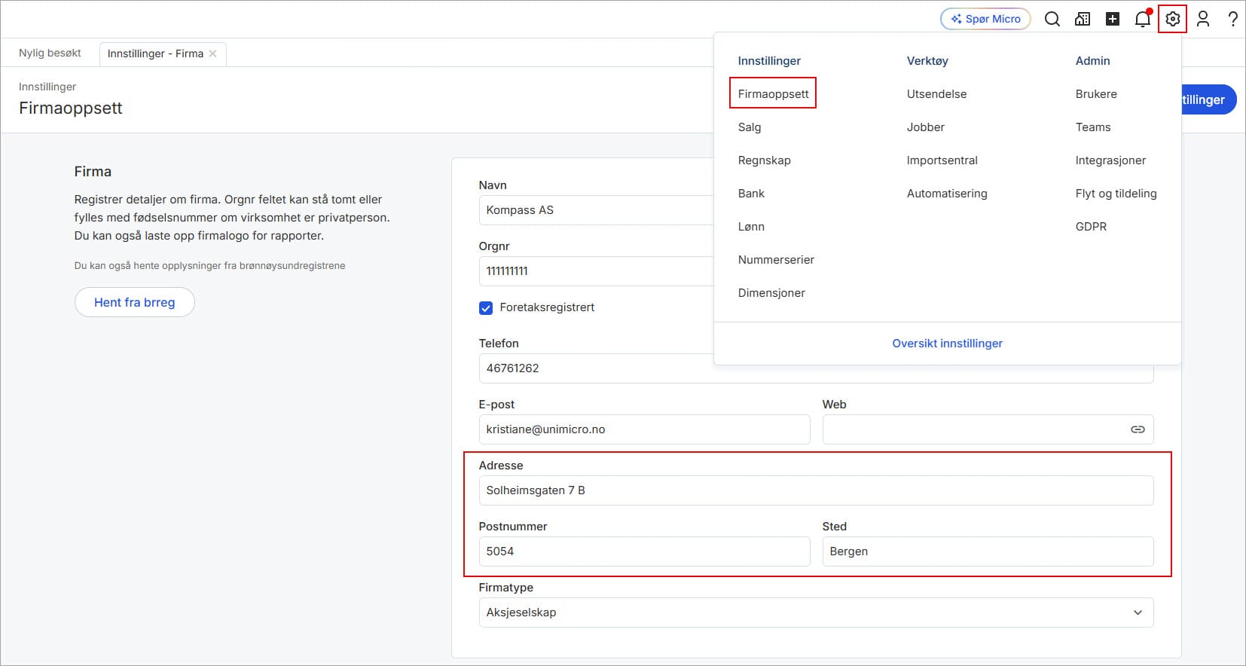1246x666 pixels.
Task: Open Salg settings menu item
Action: tap(750, 127)
